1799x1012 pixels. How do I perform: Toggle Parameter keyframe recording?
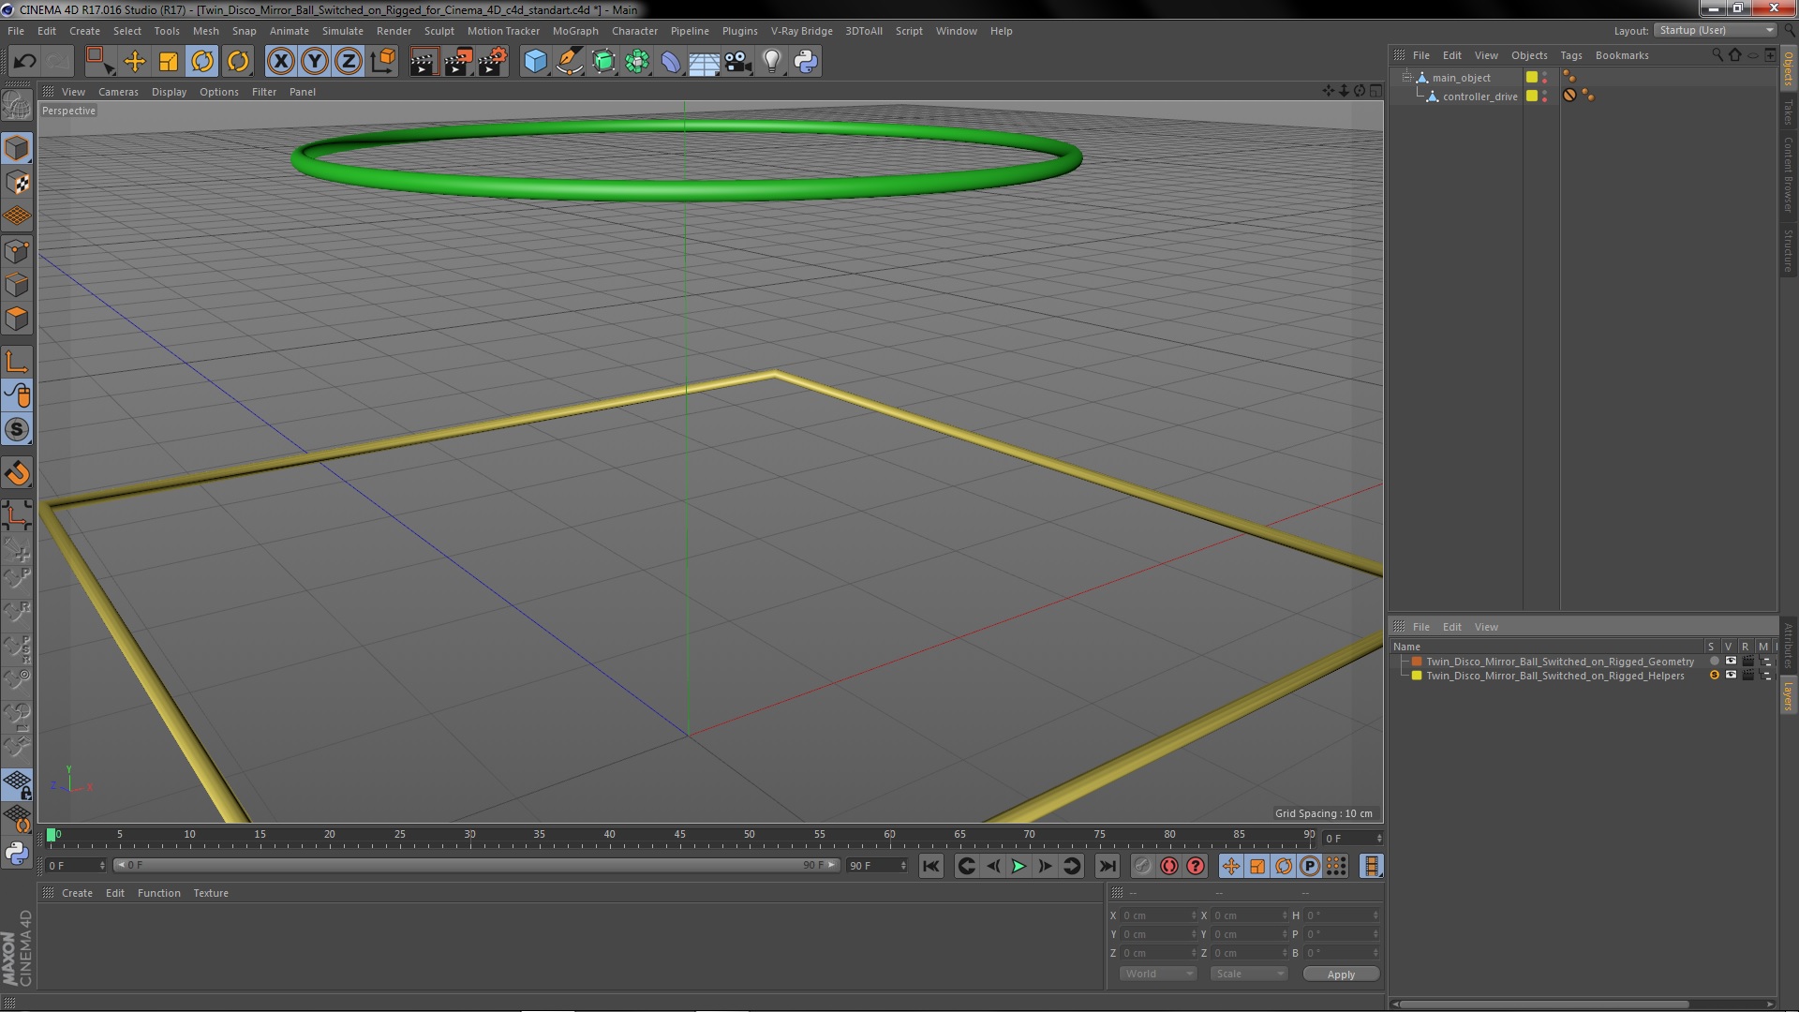(x=1310, y=866)
